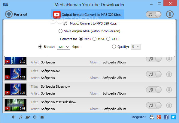Click Album value in Softpedia Slideshow row
The width and height of the screenshot is (179, 123).
114,93
